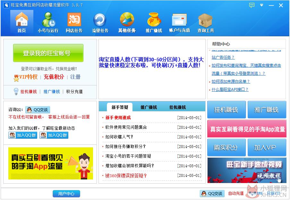This screenshot has width=290, height=200.
Task: Open 其他任务 toolbar icon
Action: pyautogui.click(x=127, y=22)
